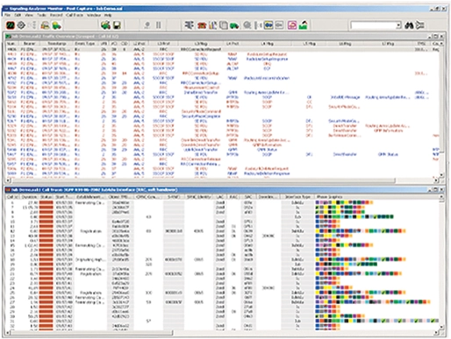This screenshot has height=339, width=451.
Task: Open the Call Trace menu
Action: [x=75, y=15]
